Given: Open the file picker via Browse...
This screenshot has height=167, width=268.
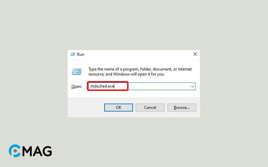Looking at the screenshot, I should 182,108.
